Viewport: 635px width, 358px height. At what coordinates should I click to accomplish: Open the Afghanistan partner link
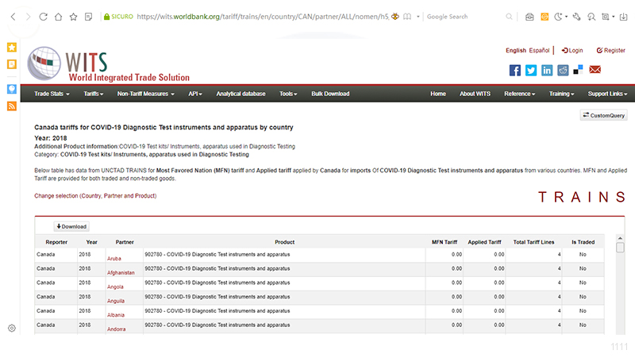pos(121,272)
